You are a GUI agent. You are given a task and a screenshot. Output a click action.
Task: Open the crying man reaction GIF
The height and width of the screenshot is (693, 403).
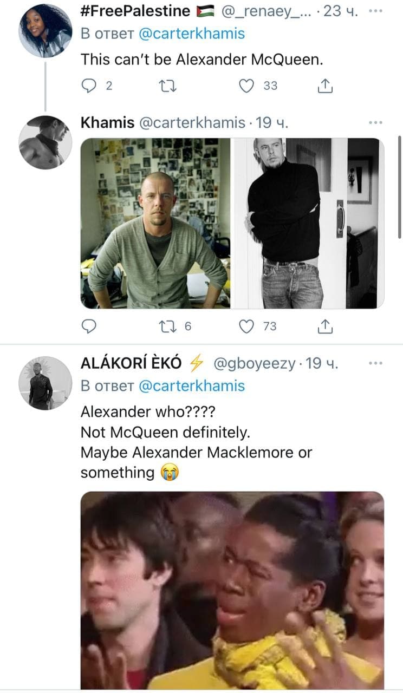tap(232, 590)
